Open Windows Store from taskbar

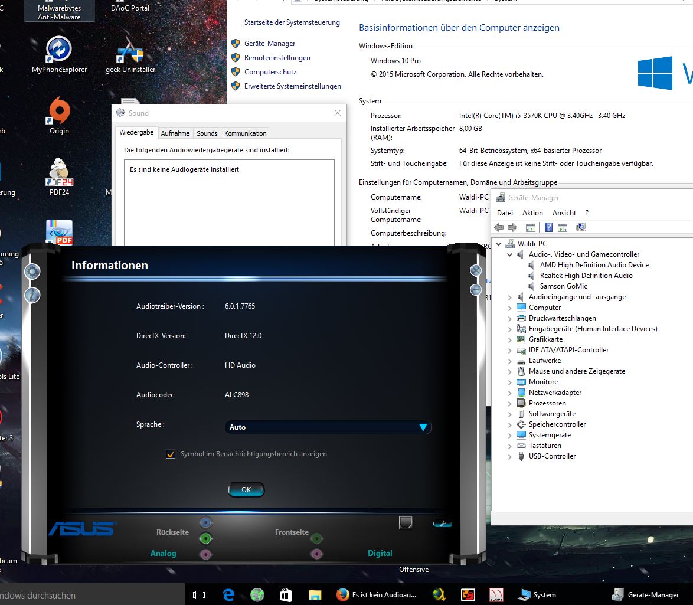pos(286,595)
